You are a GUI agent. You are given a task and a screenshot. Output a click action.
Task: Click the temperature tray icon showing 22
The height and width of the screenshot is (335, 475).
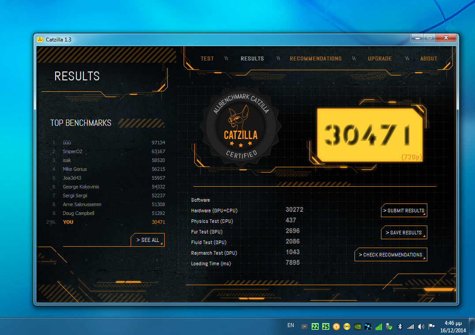pyautogui.click(x=315, y=327)
